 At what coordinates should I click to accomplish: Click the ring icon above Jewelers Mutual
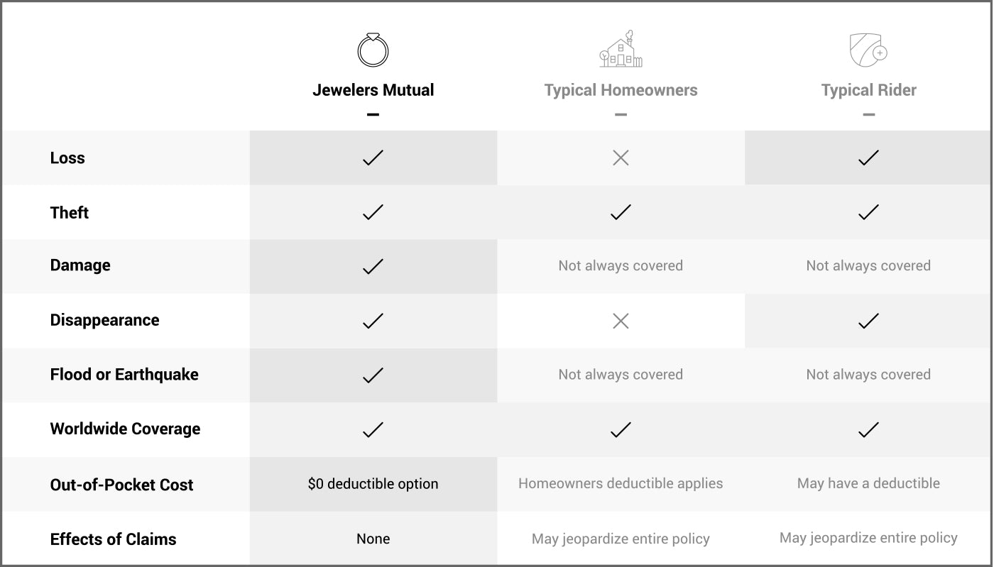(373, 50)
